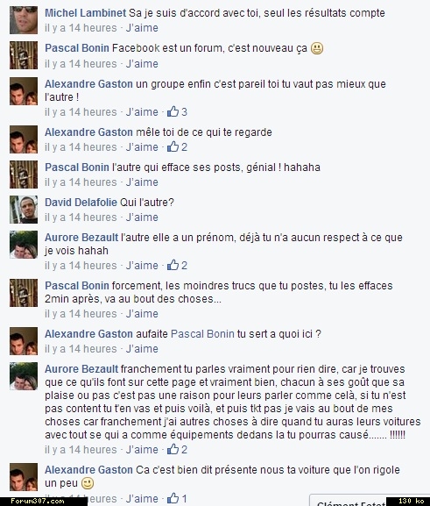
Task: Click thumbs-up icon on Aurore Bezault's 'l'autre elle a un prénom' comment
Action: (173, 265)
